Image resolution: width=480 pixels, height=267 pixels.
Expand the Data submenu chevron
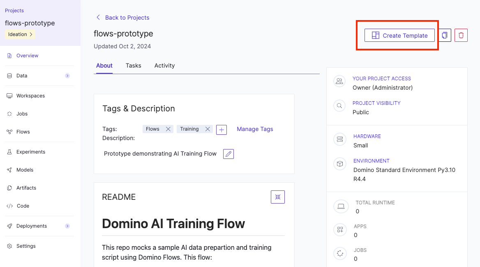pos(67,76)
